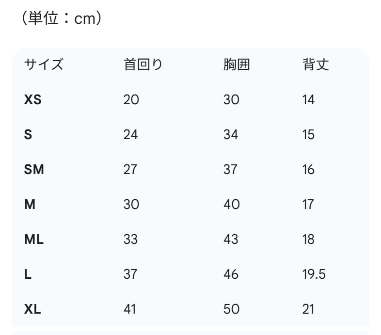This screenshot has height=335, width=381.
Task: Click the XL neck value 41
Action: click(x=130, y=309)
